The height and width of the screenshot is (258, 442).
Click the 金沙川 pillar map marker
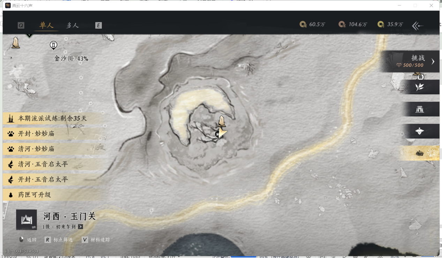(x=53, y=45)
